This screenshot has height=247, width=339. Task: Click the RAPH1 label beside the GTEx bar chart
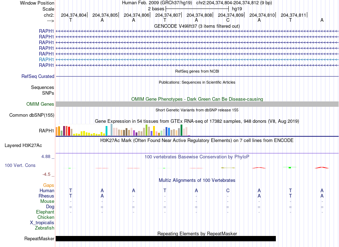(x=46, y=131)
